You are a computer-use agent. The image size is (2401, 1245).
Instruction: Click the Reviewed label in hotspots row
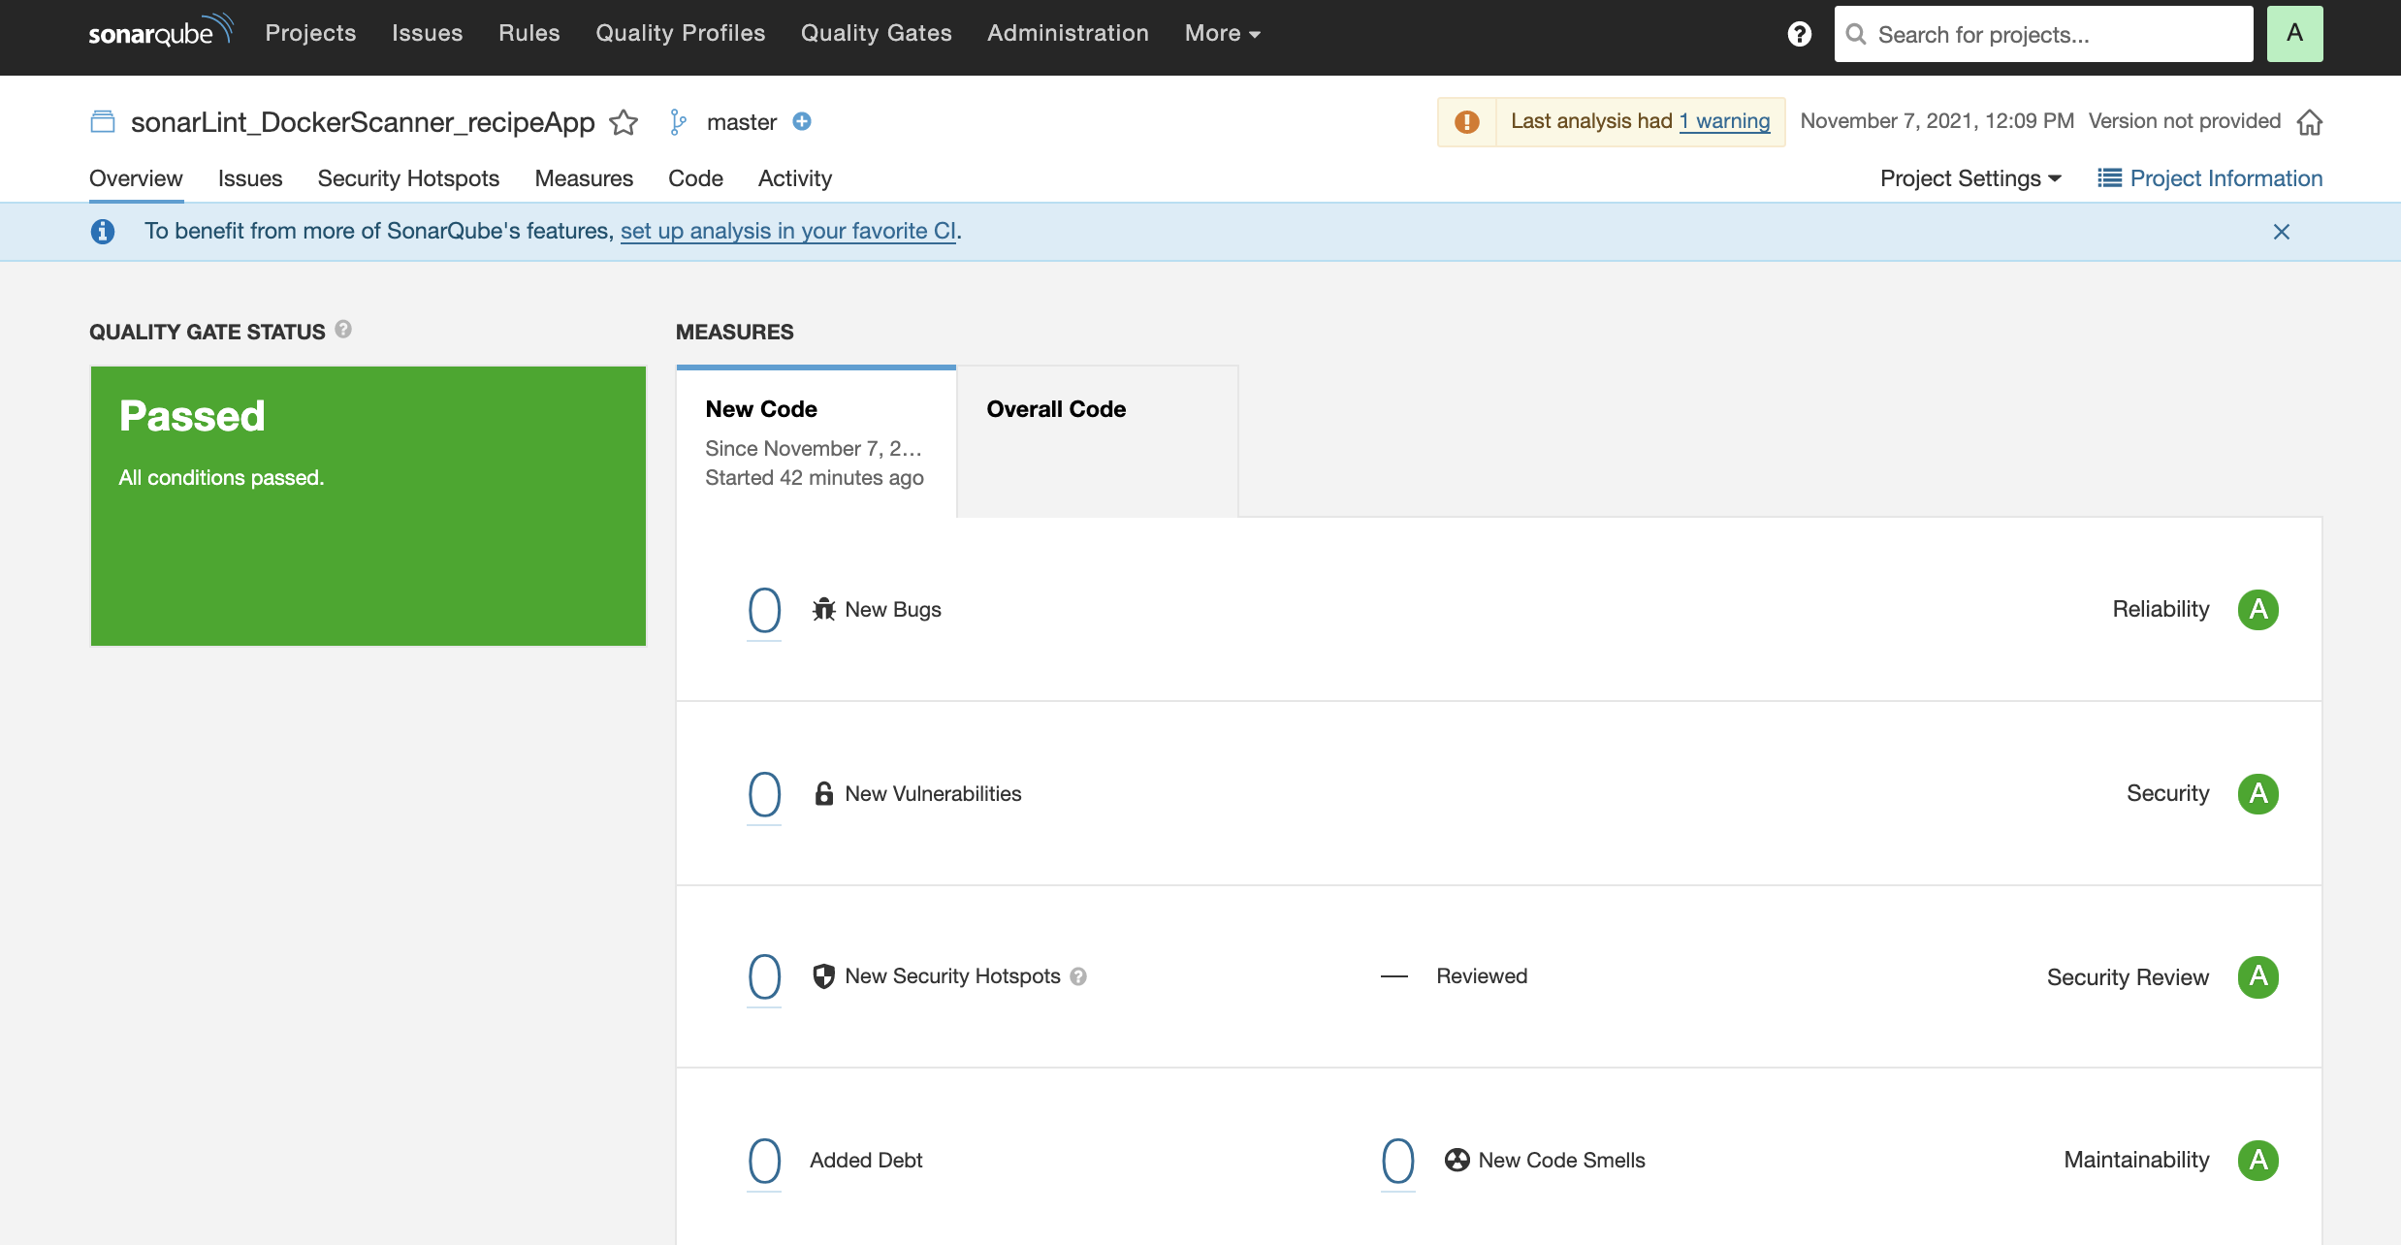coord(1482,976)
